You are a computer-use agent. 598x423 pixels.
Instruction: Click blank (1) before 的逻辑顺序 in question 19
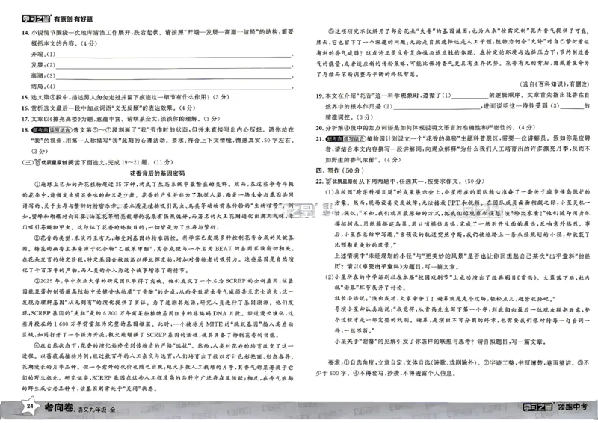(x=469, y=96)
